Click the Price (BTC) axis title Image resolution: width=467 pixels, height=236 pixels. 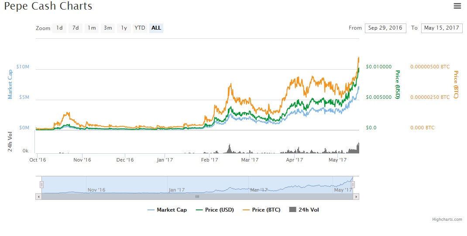point(456,84)
